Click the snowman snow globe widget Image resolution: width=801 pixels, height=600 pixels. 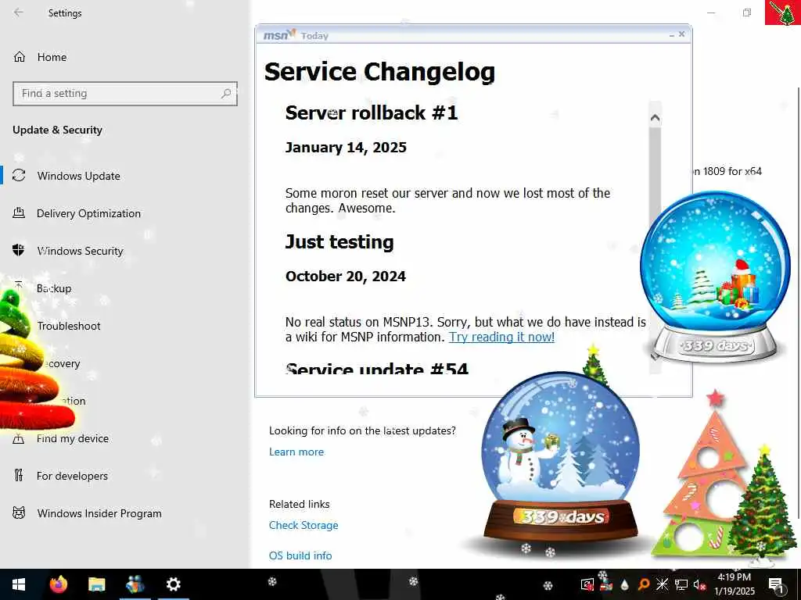(x=561, y=458)
